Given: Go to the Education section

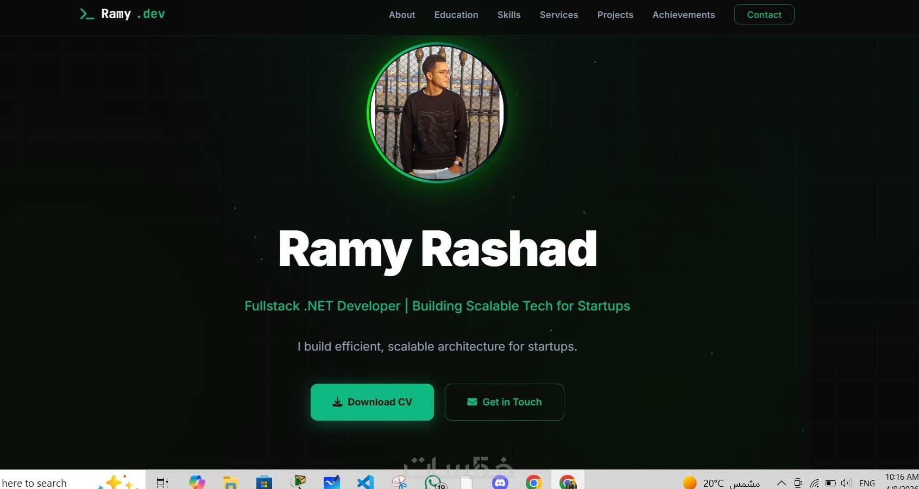Looking at the screenshot, I should click(x=456, y=15).
